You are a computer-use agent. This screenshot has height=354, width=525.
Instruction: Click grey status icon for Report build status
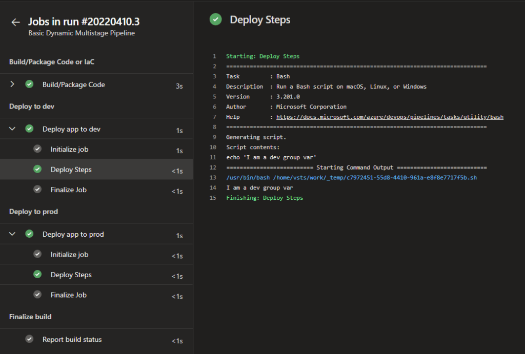tap(29, 339)
